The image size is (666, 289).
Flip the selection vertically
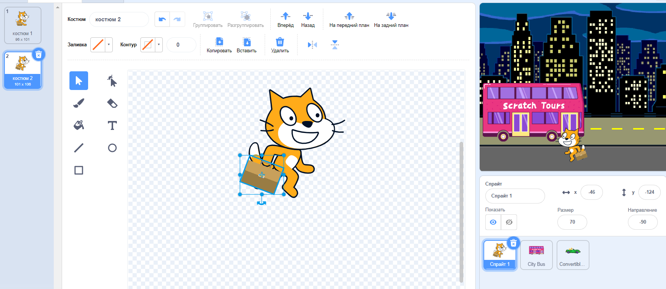(x=335, y=45)
